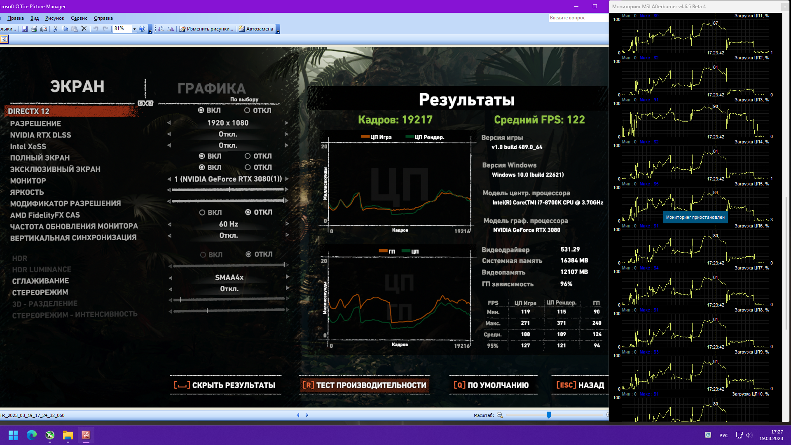The width and height of the screenshot is (791, 445).
Task: Open the Рисунок menu
Action: [x=54, y=18]
